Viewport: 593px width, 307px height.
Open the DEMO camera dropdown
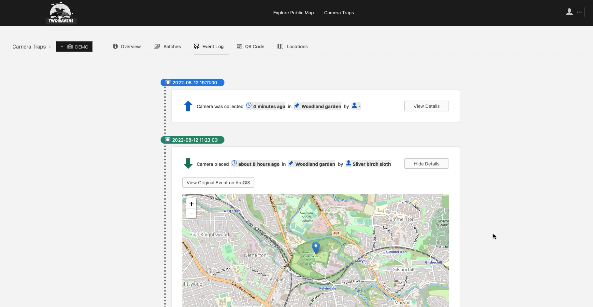(74, 47)
